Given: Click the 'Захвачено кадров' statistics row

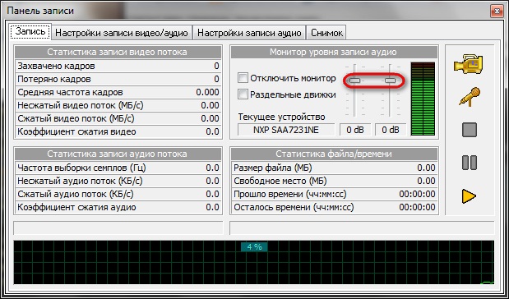Looking at the screenshot, I should pos(118,66).
